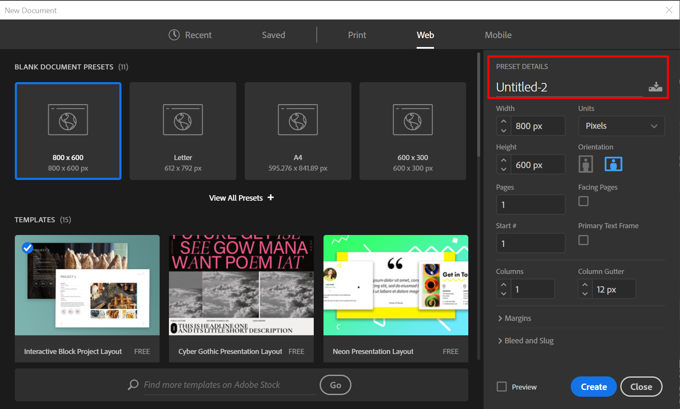
Task: Enable the Preview checkbox
Action: coord(502,387)
